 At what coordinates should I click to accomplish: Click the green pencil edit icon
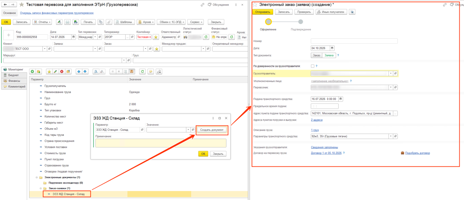point(56,72)
